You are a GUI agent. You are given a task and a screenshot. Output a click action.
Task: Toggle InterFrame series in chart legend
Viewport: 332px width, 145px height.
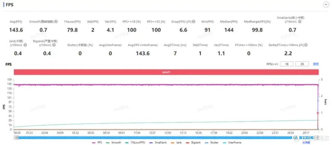(232, 143)
